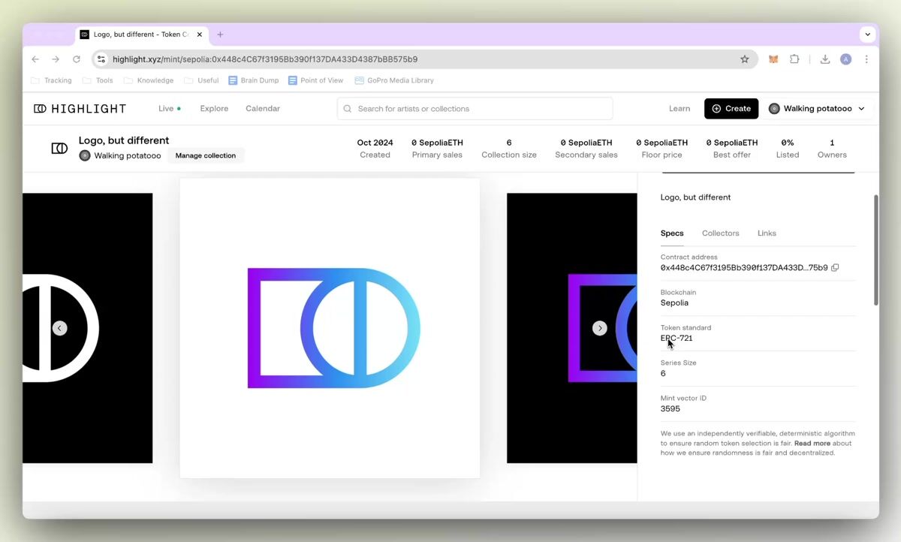Open the Tracking bookmark folder

pos(51,80)
